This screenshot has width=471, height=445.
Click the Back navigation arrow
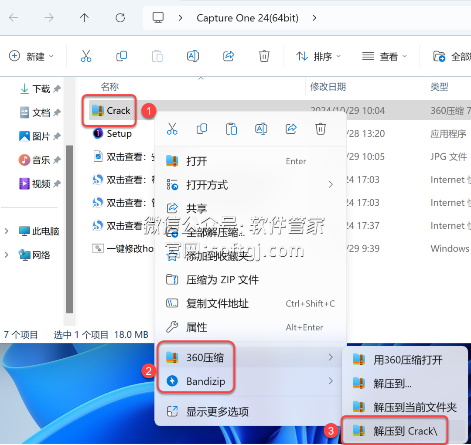(14, 18)
